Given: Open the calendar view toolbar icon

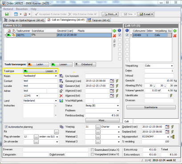Looking at the screenshot, I should (x=16, y=14).
